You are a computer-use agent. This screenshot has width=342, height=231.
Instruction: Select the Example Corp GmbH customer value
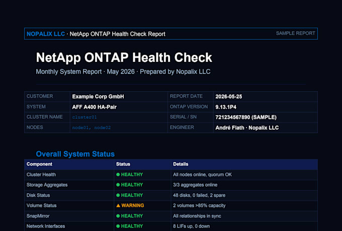pos(98,97)
